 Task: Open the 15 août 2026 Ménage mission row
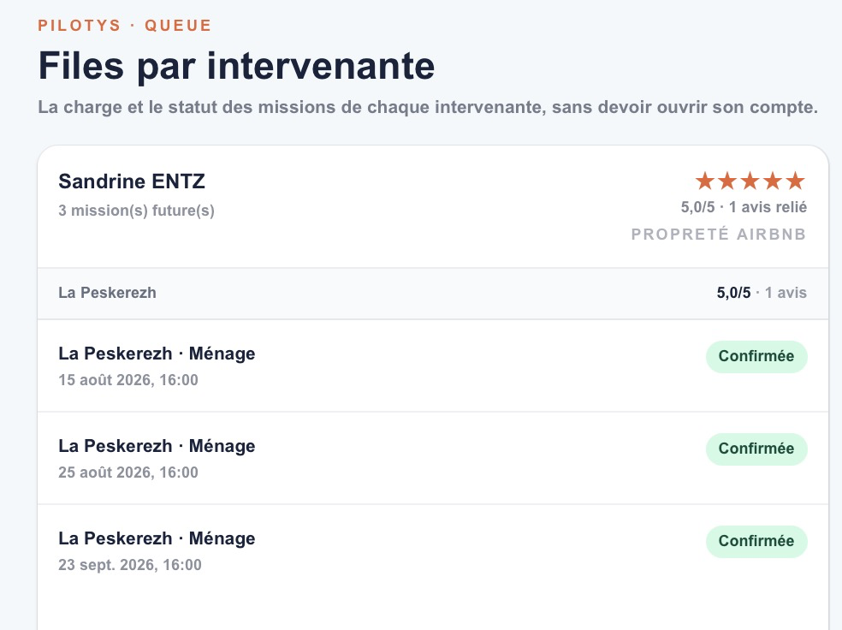[x=433, y=366]
